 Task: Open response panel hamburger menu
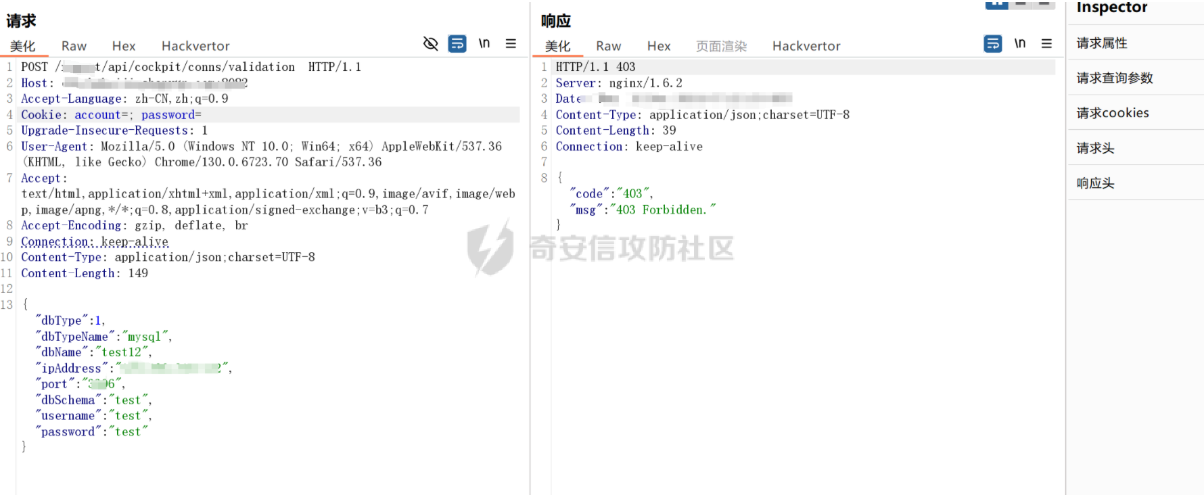(1046, 43)
